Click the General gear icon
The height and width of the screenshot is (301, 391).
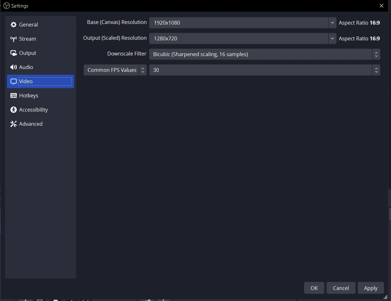[x=14, y=25]
